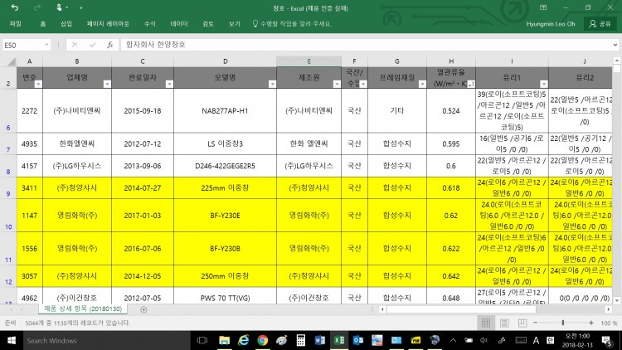Add a new sheet with plus icon
The width and height of the screenshot is (622, 350).
(x=143, y=309)
